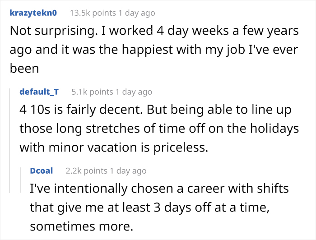Click the 2.2k points score
This screenshot has width=316, height=240.
pos(86,171)
